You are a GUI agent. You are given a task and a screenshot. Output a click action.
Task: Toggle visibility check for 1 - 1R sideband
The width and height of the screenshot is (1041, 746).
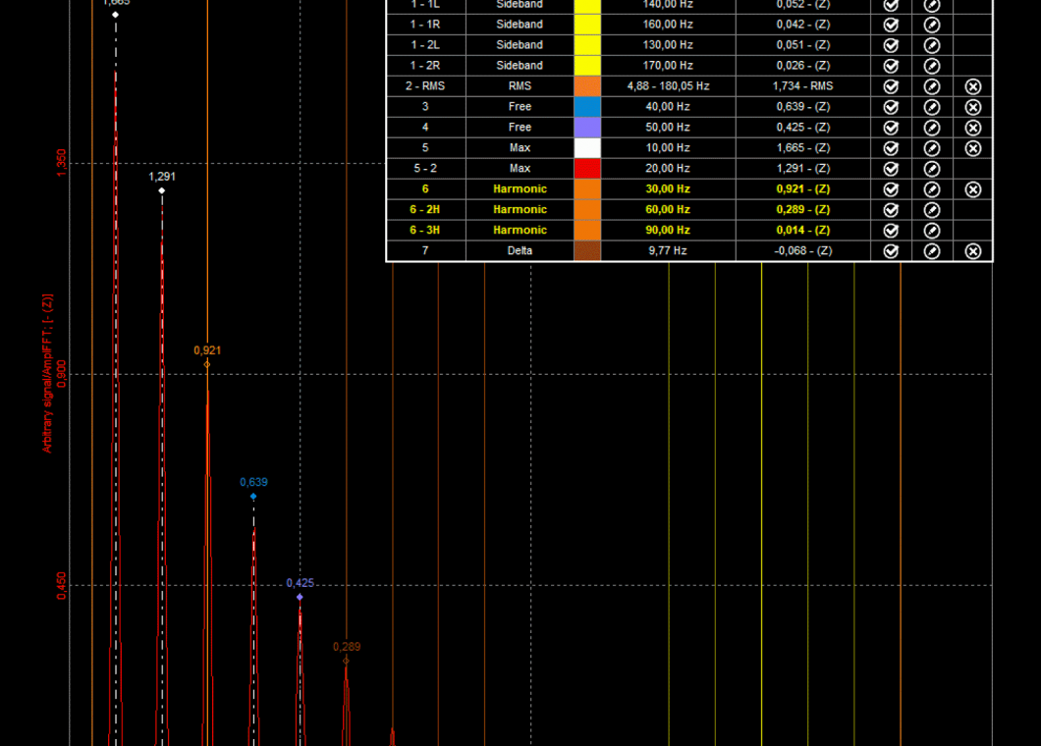coord(891,25)
